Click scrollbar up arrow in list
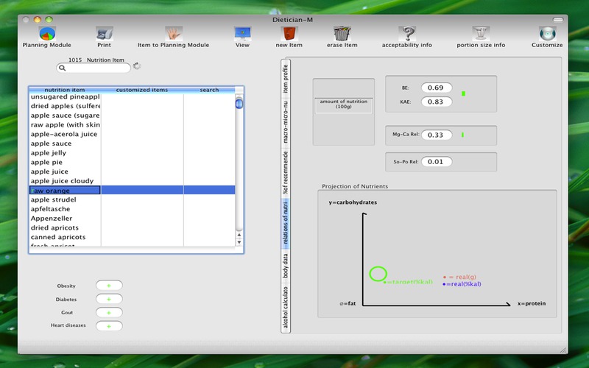Image resolution: width=589 pixels, height=368 pixels. (239, 235)
